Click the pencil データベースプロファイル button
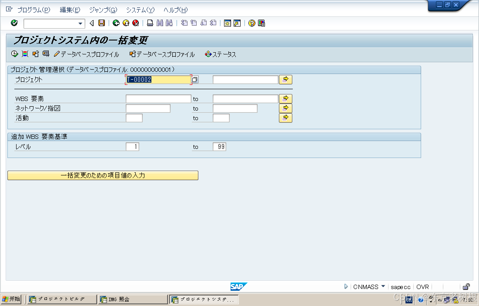Screen dimensions: 479x306 pyautogui.click(x=87, y=54)
